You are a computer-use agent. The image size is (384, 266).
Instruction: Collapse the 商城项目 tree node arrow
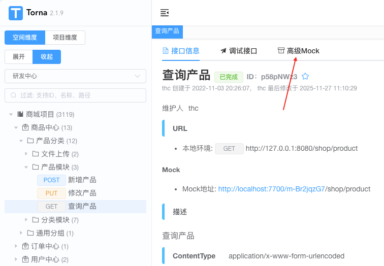click(x=11, y=114)
